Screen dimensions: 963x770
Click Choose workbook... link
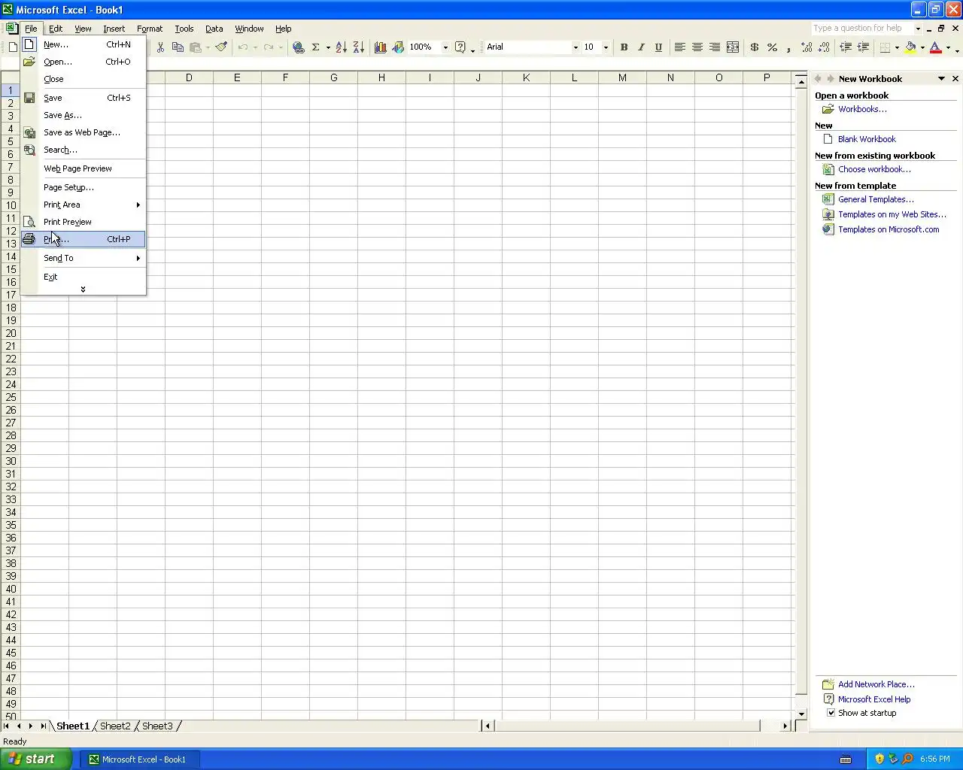click(x=874, y=169)
